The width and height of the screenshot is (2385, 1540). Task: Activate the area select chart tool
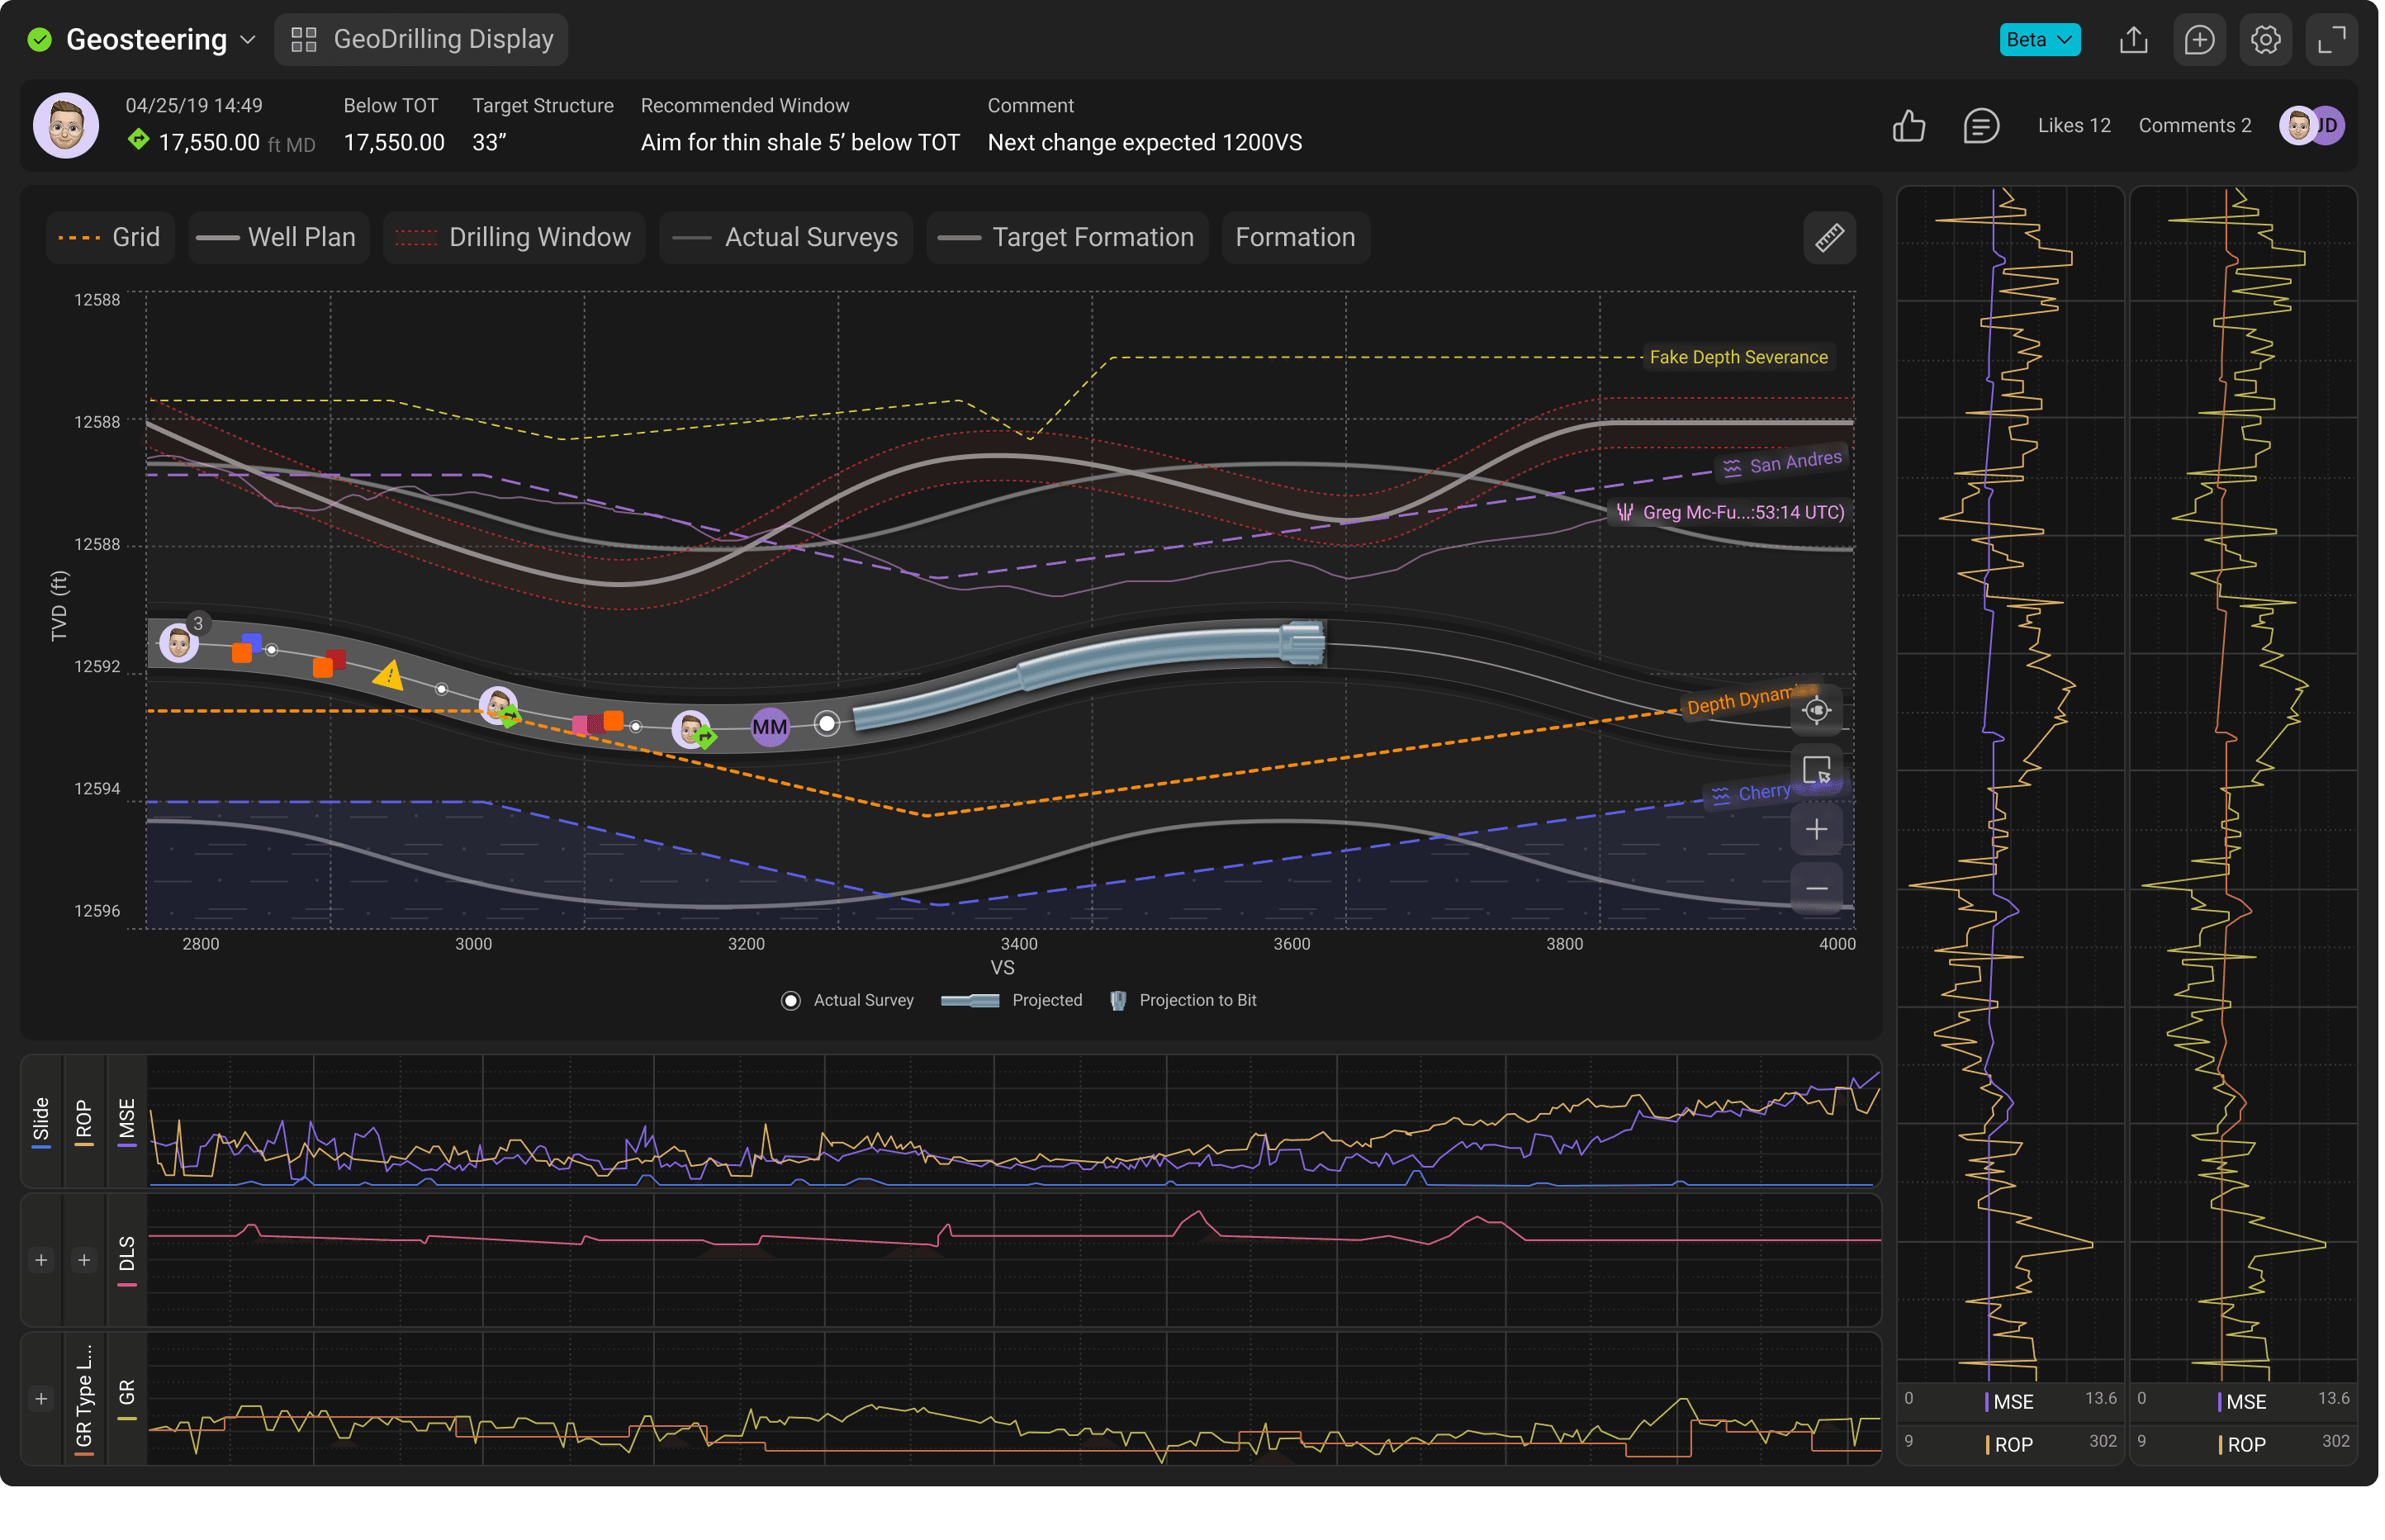pos(1816,770)
